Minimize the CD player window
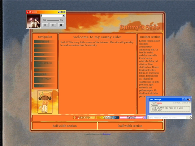 click(x=59, y=12)
